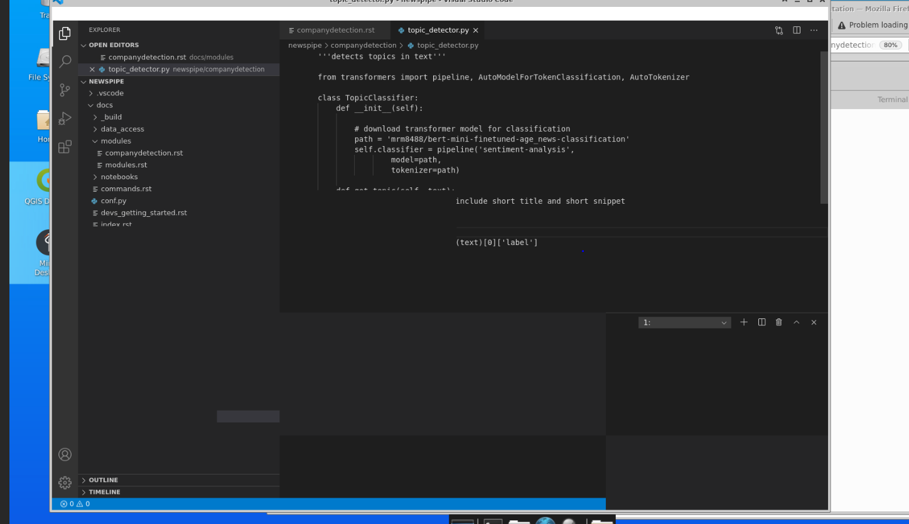Click the "(text)[0]['label']" code fragment
The image size is (909, 524).
[497, 243]
